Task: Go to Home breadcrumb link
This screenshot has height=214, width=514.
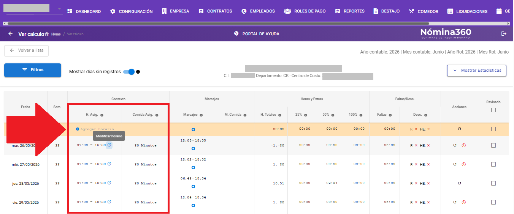Action: coord(53,34)
